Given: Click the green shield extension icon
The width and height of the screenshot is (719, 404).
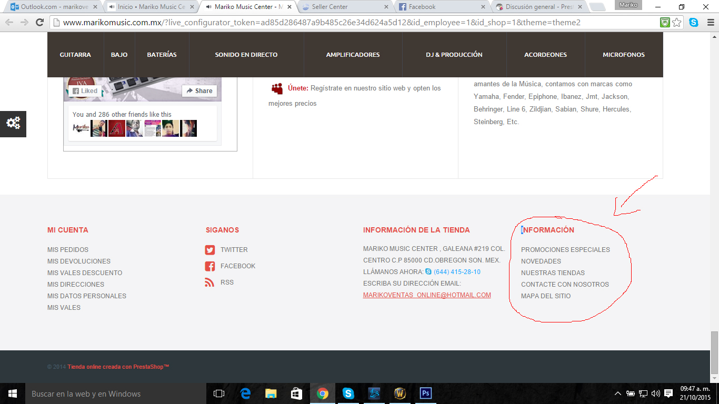Looking at the screenshot, I should (665, 23).
